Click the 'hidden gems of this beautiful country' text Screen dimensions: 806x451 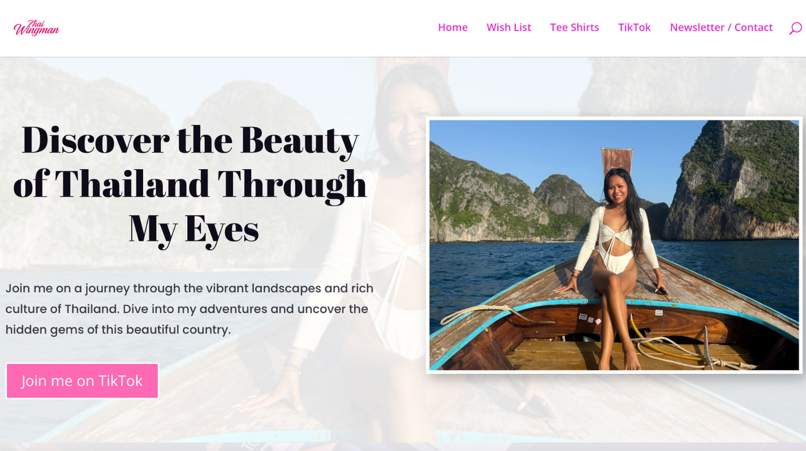point(118,330)
